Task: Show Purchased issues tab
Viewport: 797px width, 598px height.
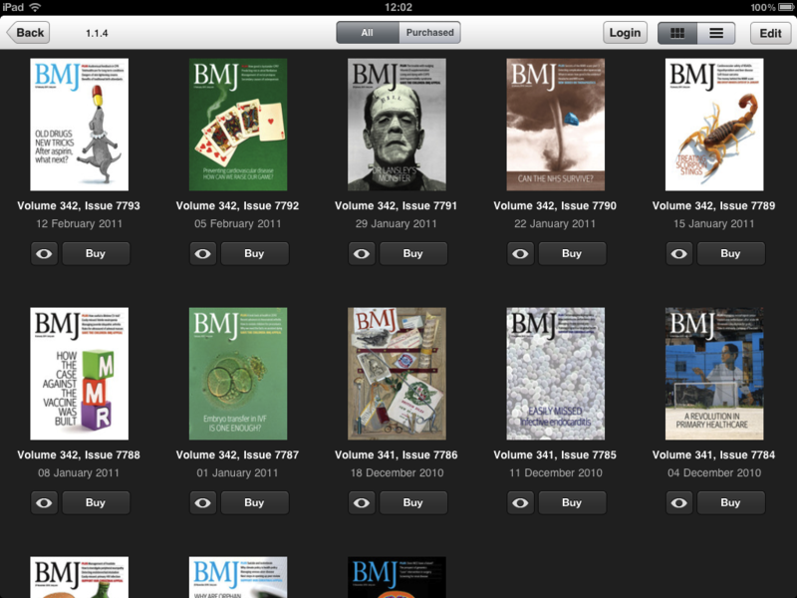Action: tap(430, 33)
